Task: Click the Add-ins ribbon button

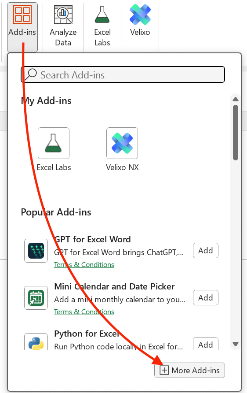Action: click(x=22, y=27)
